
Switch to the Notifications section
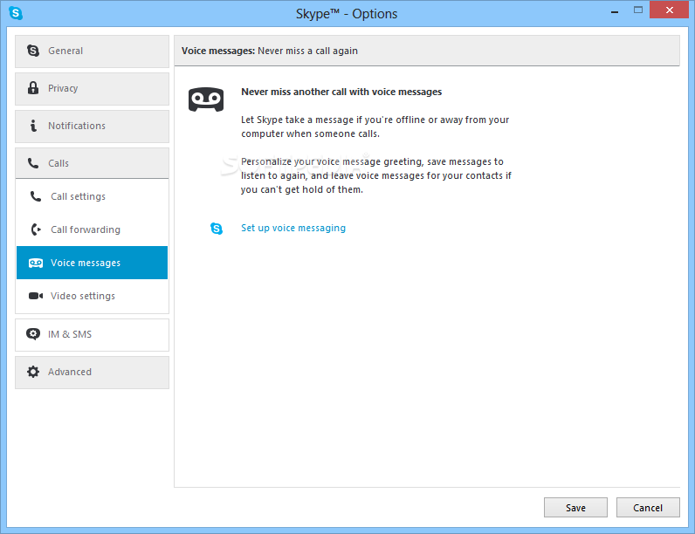[93, 127]
